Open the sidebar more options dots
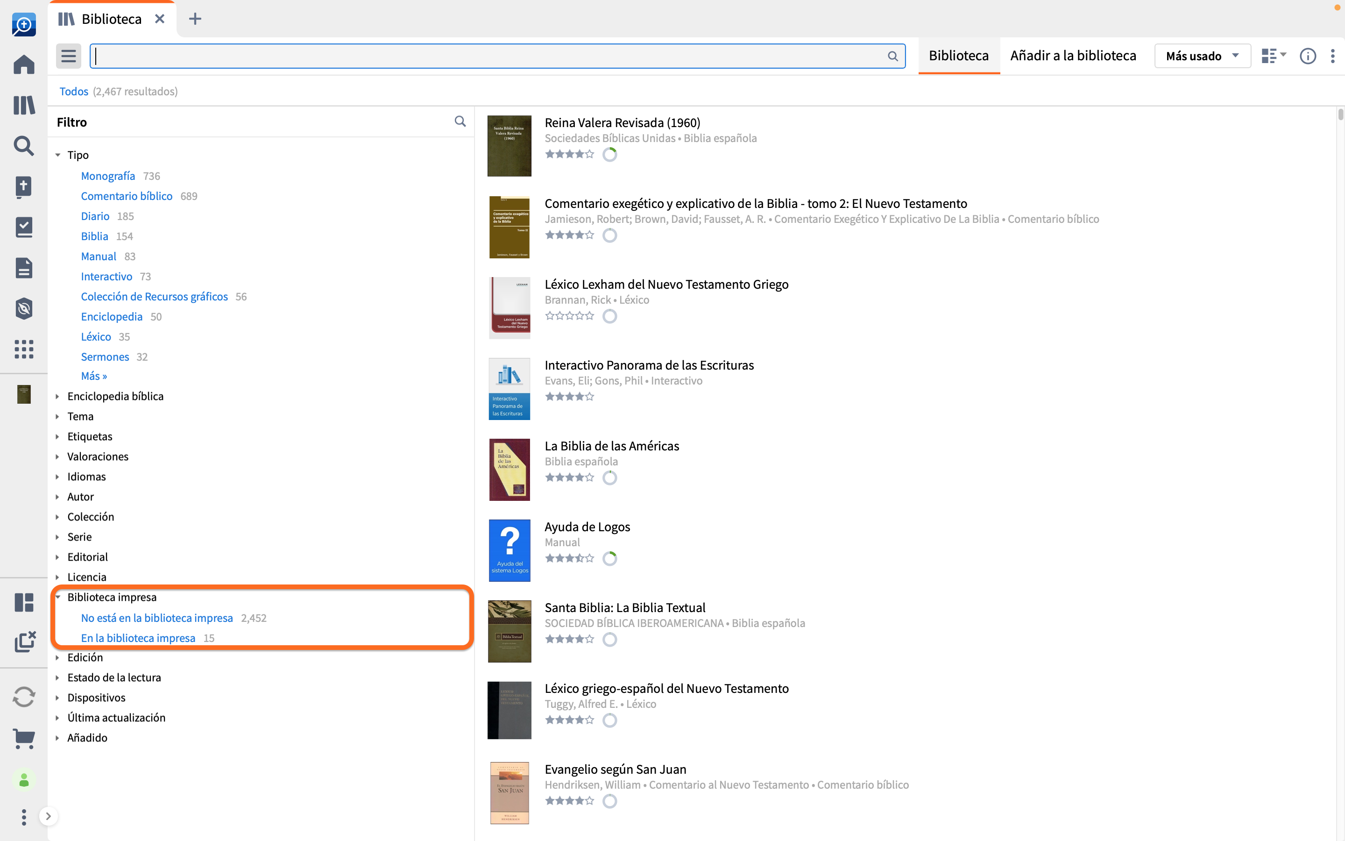Viewport: 1345px width, 841px height. (x=24, y=817)
